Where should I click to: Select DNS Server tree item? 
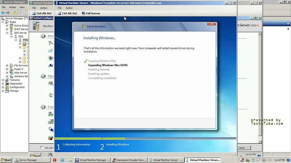click(x=20, y=33)
